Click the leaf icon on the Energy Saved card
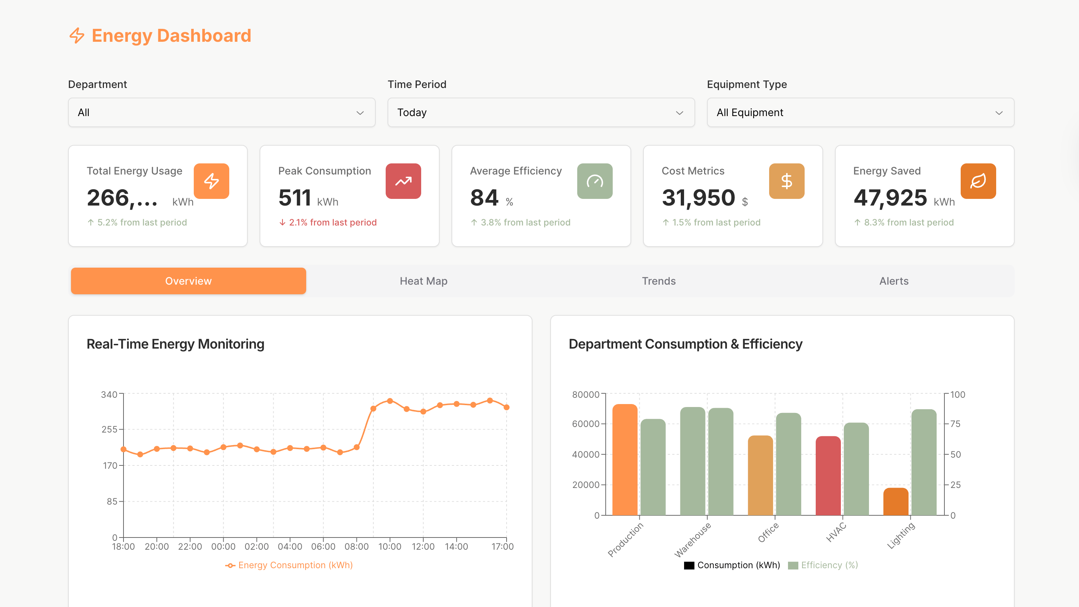The width and height of the screenshot is (1079, 607). point(978,181)
